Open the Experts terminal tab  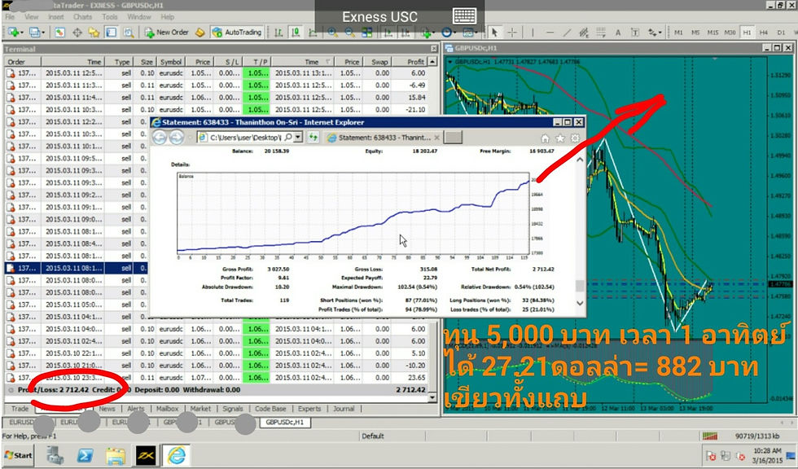pyautogui.click(x=309, y=409)
